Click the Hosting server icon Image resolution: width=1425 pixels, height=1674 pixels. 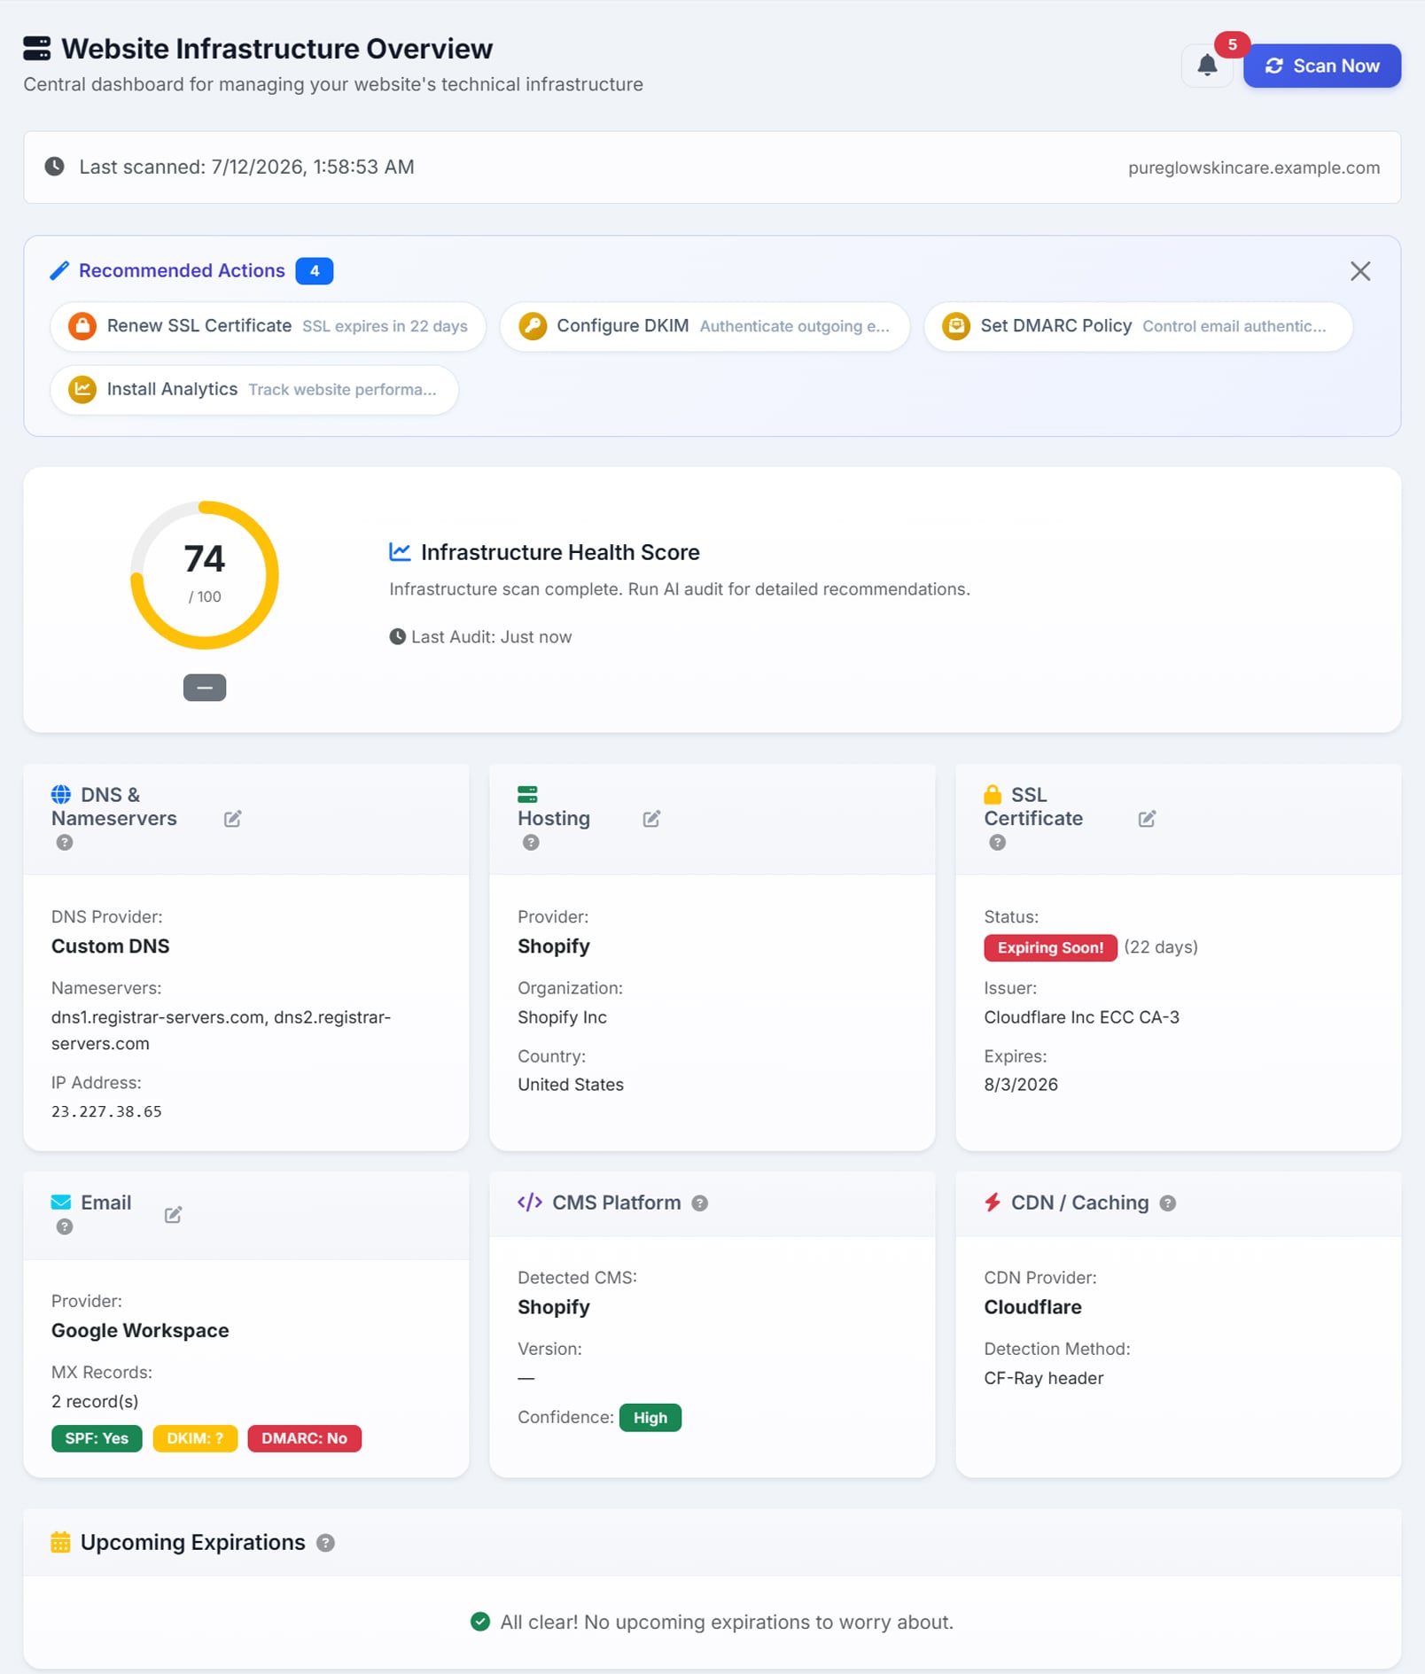point(527,794)
